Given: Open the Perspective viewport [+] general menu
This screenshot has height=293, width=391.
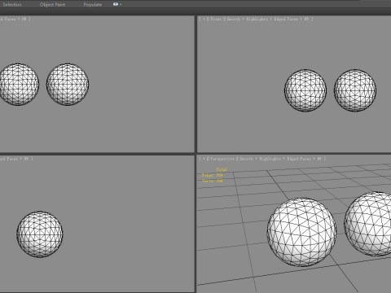Looking at the screenshot, I should (x=204, y=159).
